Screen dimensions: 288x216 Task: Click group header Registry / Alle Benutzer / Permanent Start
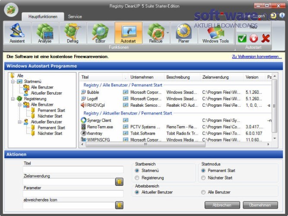point(123,85)
